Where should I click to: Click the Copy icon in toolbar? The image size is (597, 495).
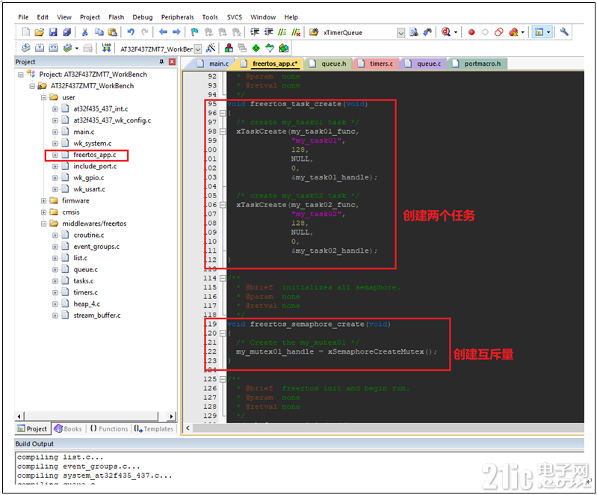99,32
